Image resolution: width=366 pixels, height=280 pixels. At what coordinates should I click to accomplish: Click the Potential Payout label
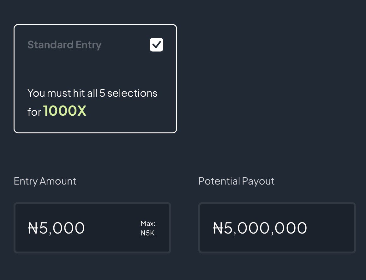(236, 181)
